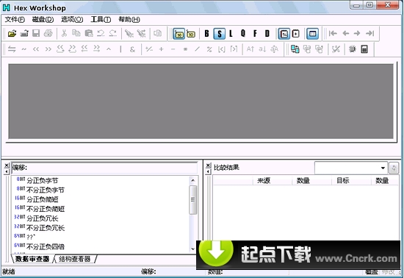
Task: Click the modulo percent operation icon
Action: (209, 49)
